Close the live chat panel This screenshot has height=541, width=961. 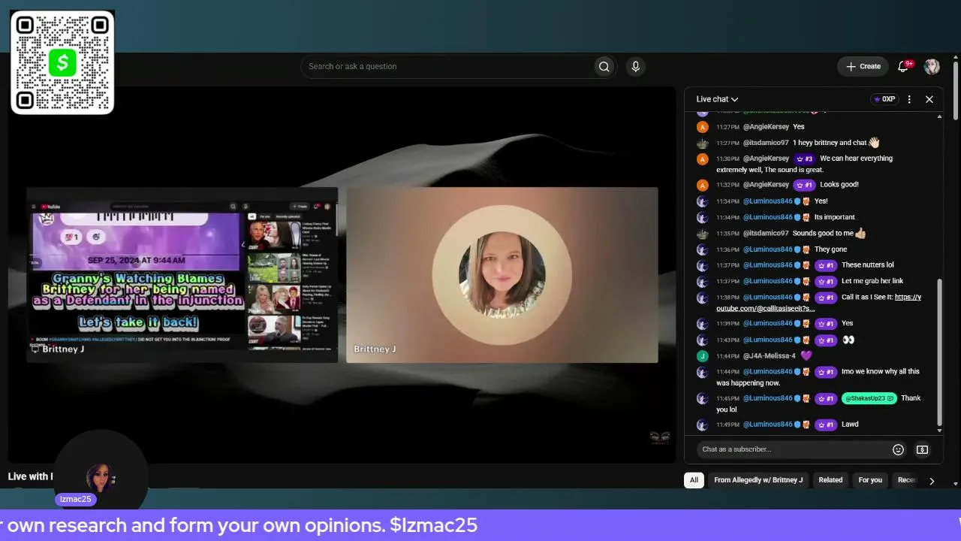pyautogui.click(x=929, y=99)
